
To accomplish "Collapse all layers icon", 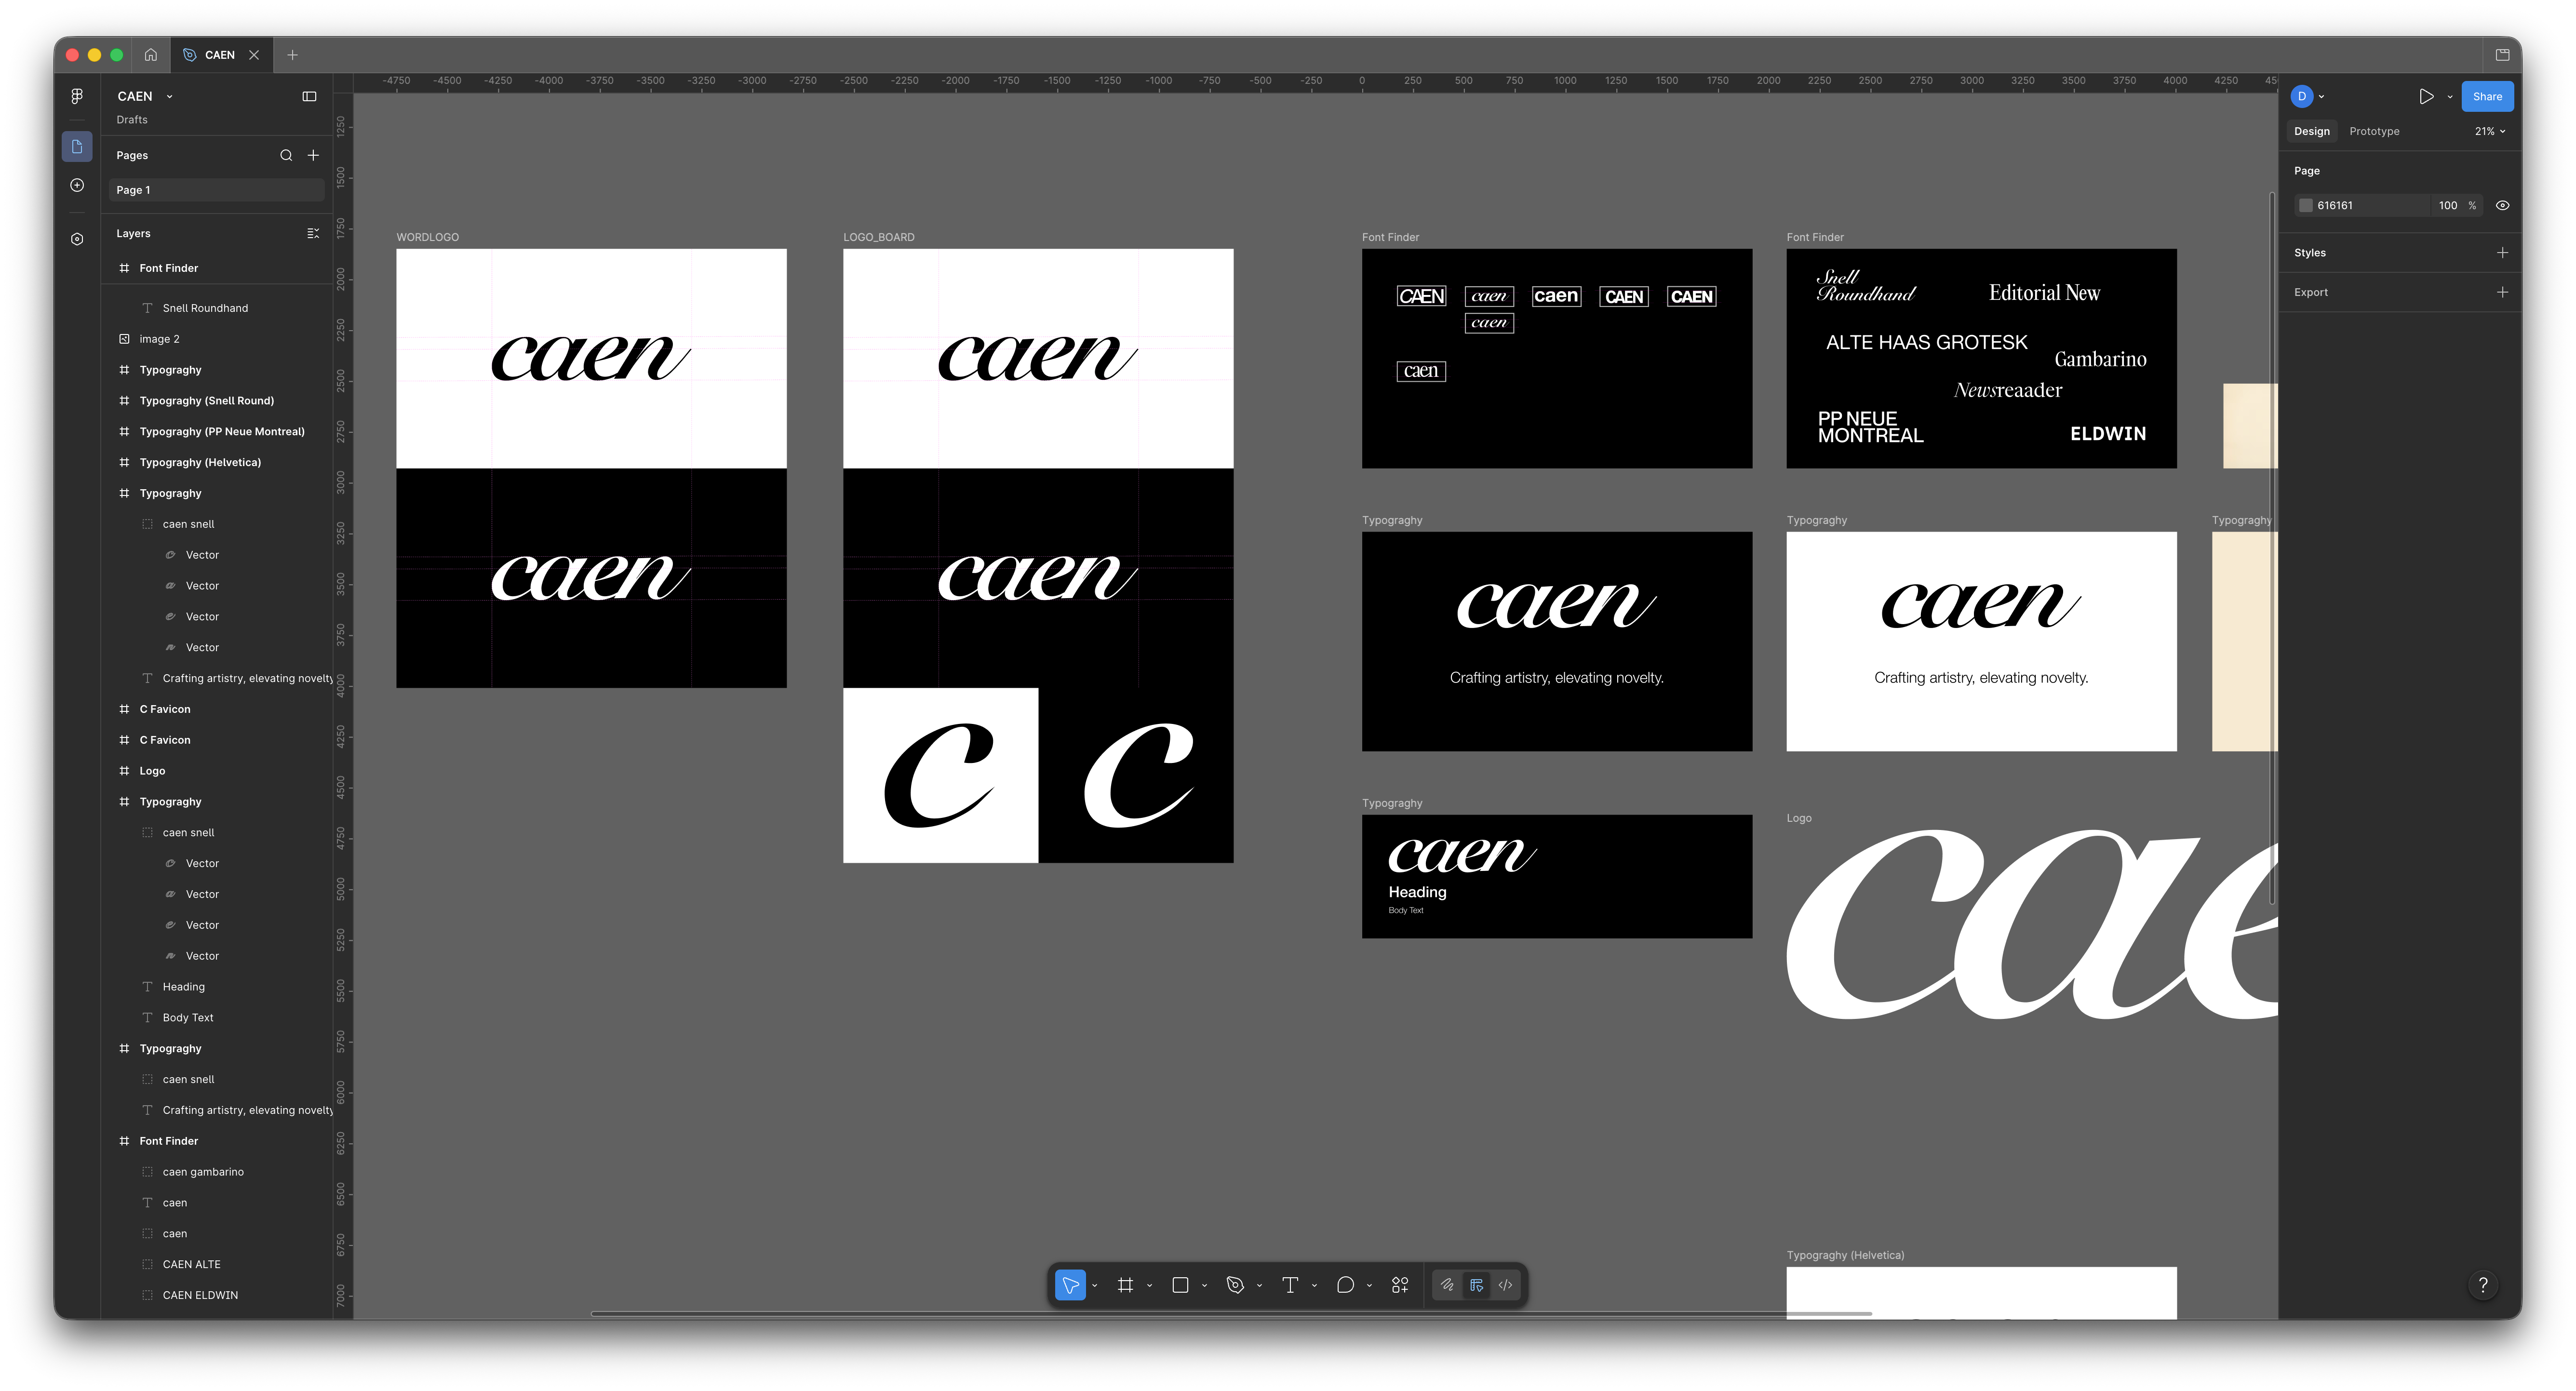I will coord(313,233).
